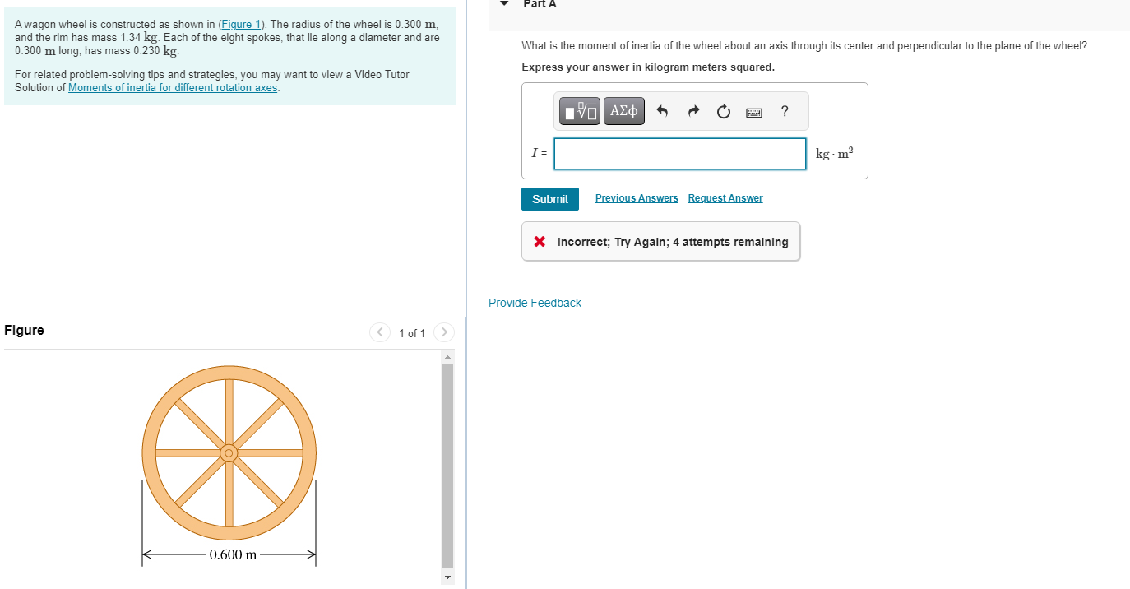Image resolution: width=1130 pixels, height=589 pixels.
Task: Collapse the Part A section
Action: [503, 4]
